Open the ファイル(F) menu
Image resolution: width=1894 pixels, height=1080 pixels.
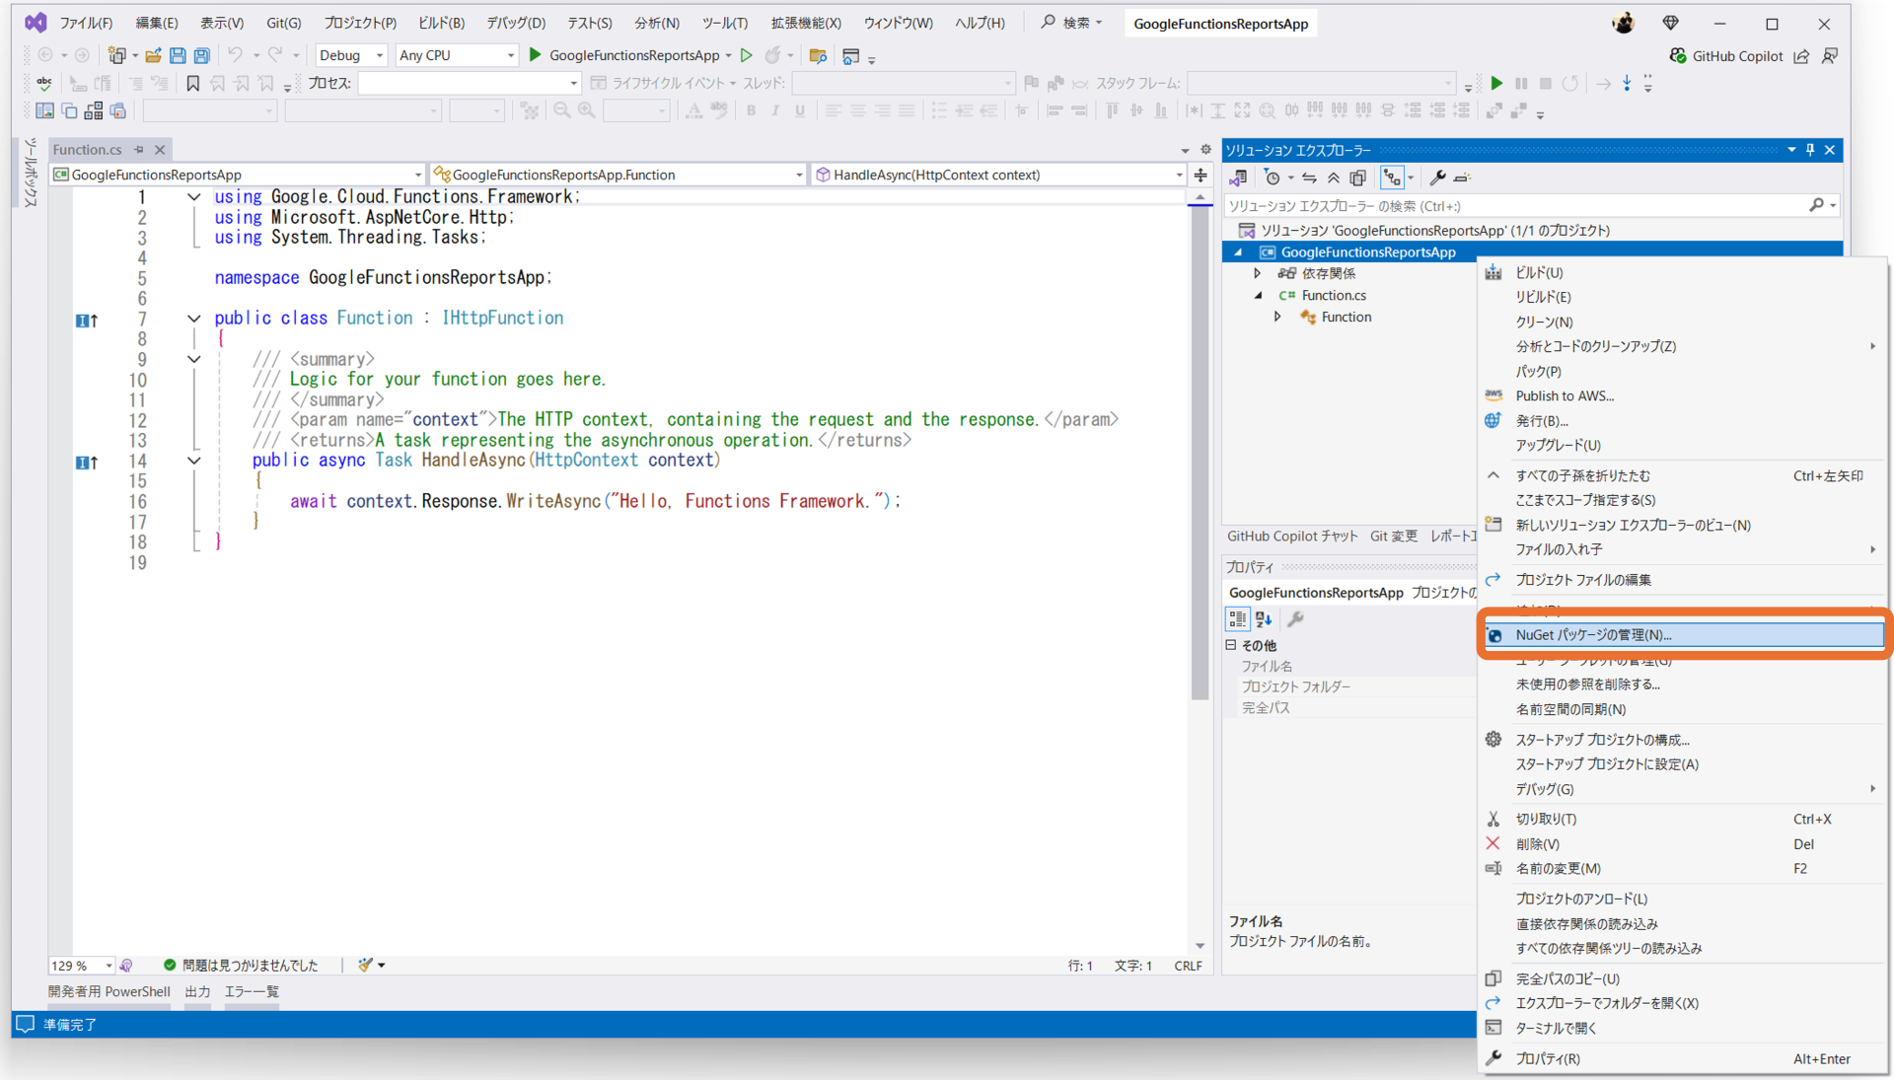(x=86, y=23)
